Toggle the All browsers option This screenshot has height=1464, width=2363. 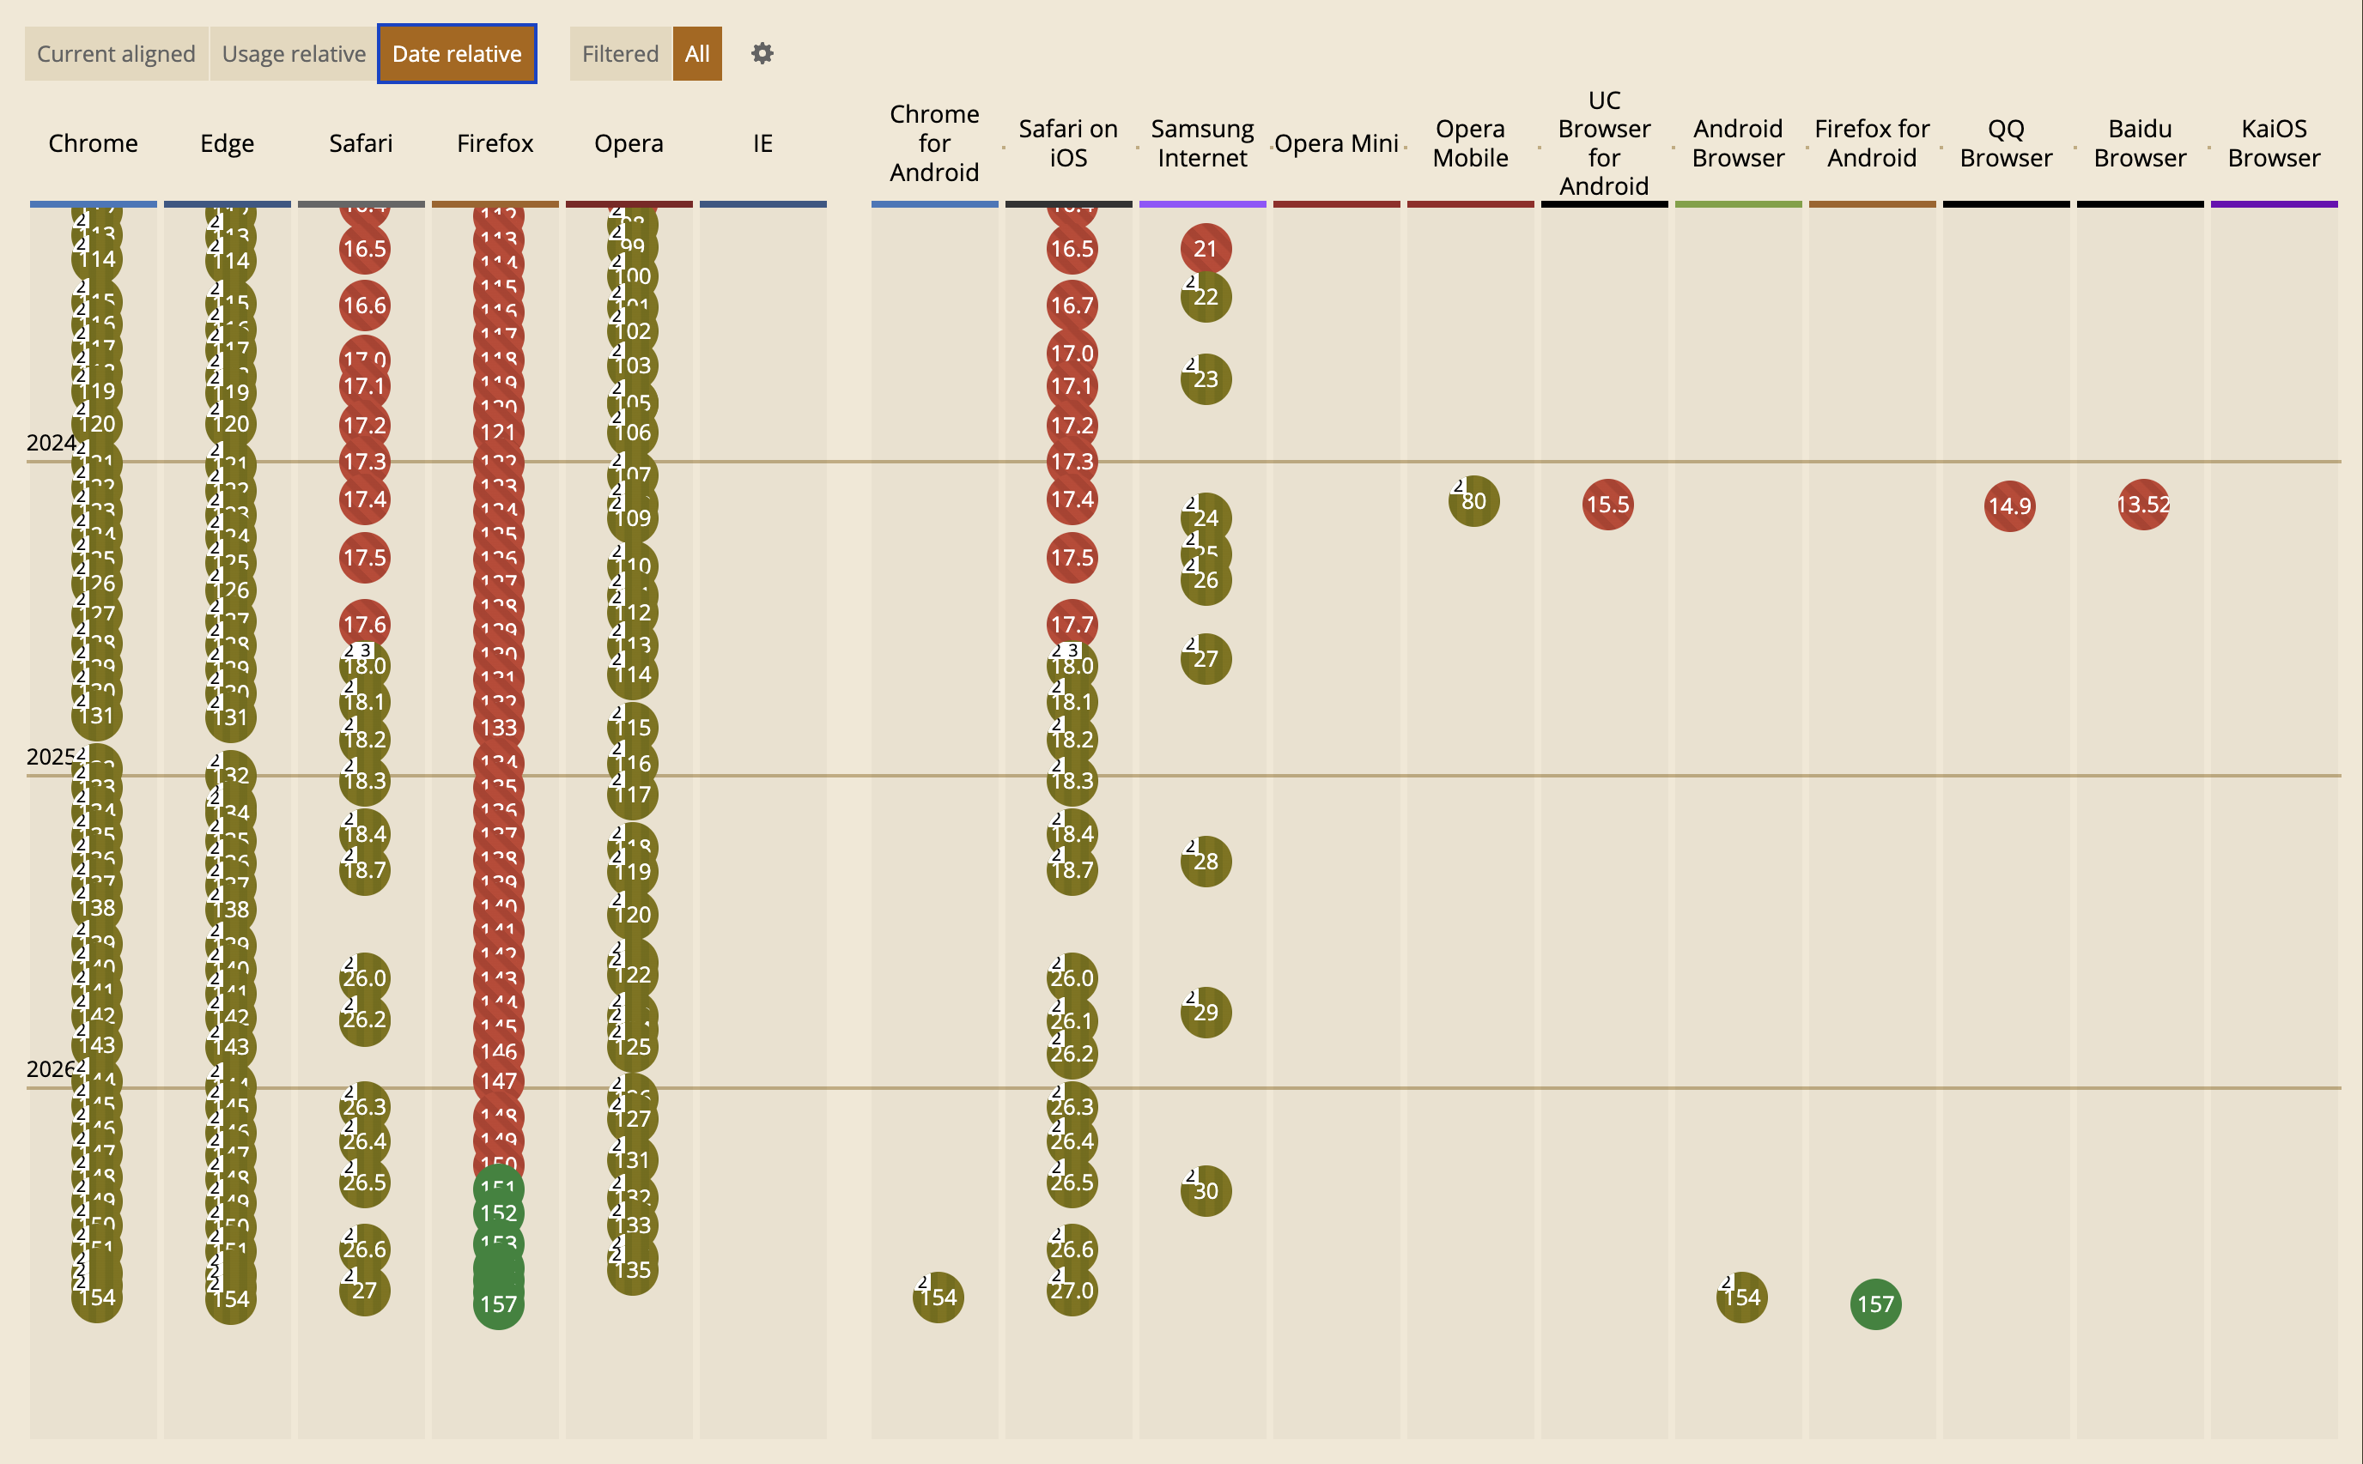tap(697, 53)
